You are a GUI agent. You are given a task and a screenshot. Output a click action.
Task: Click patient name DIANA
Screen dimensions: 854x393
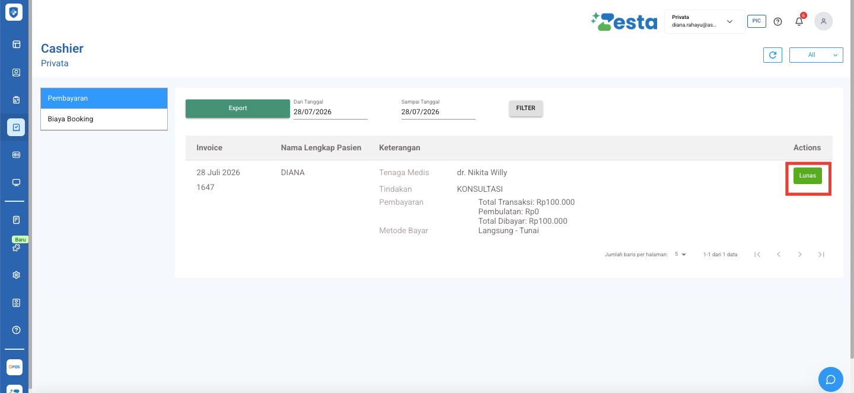pos(293,173)
